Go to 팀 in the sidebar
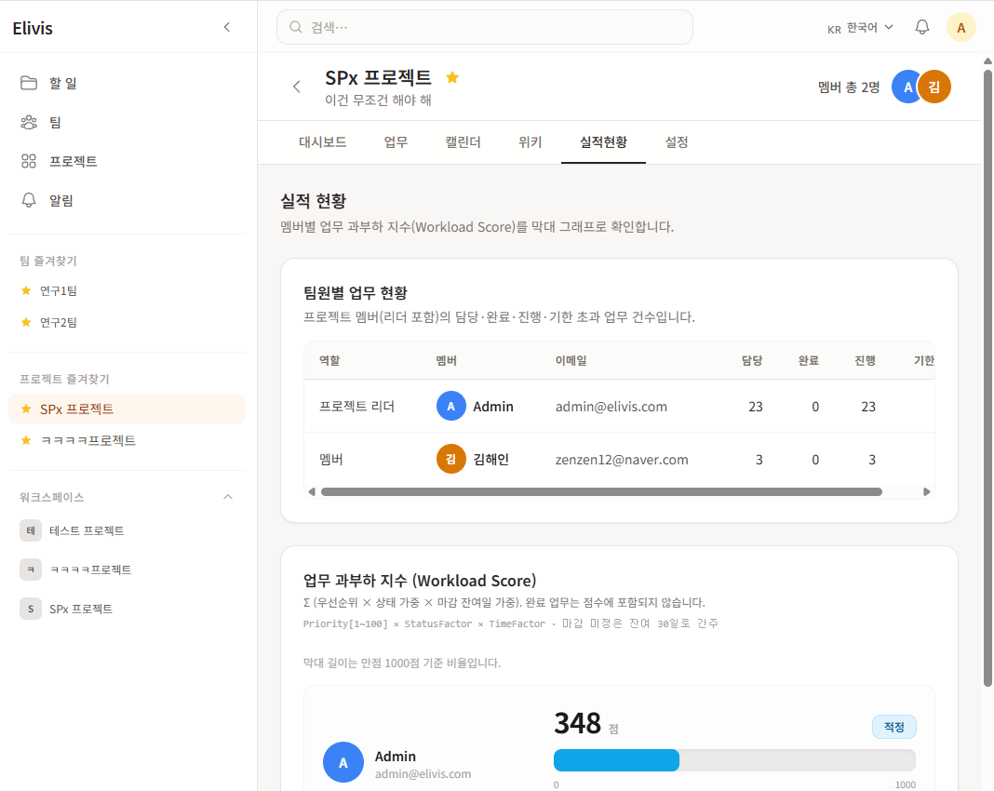The height and width of the screenshot is (791, 994). 55,122
